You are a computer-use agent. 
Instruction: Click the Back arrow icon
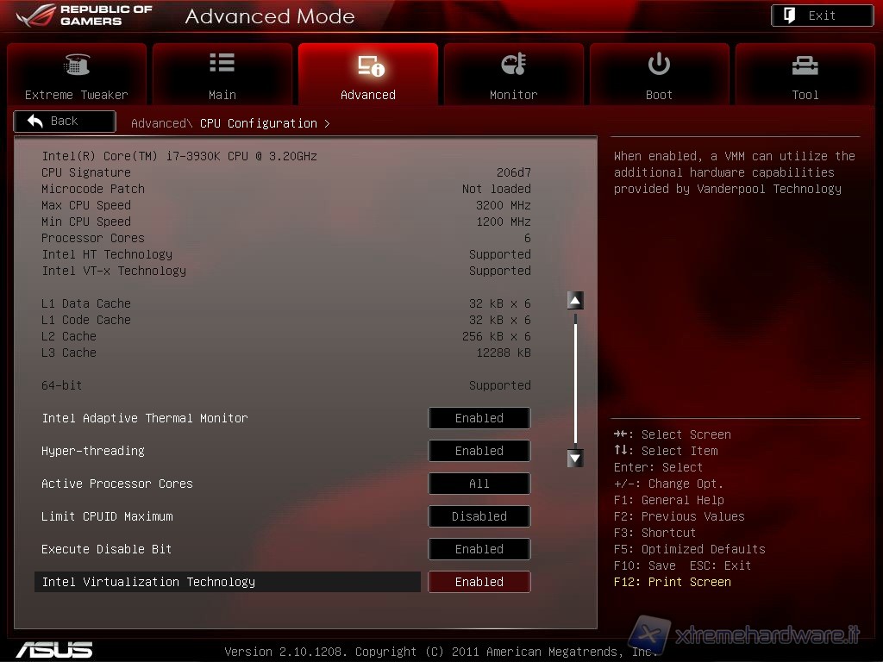pyautogui.click(x=35, y=122)
